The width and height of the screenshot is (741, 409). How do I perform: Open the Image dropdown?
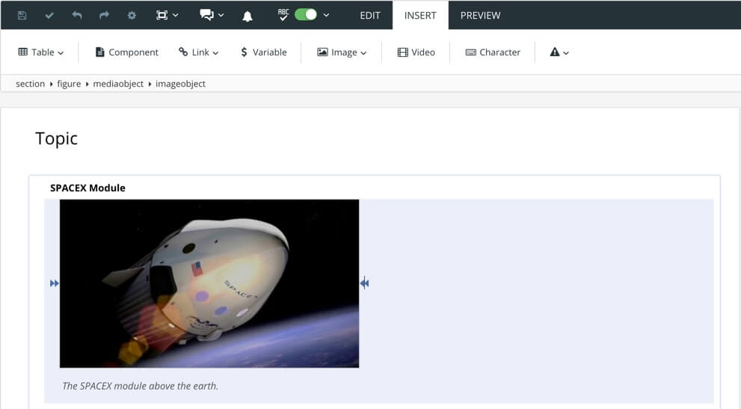pos(342,52)
